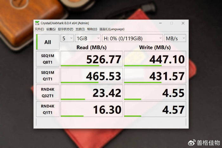
Task: Click the 4.55 write result
Action: pyautogui.click(x=155, y=93)
